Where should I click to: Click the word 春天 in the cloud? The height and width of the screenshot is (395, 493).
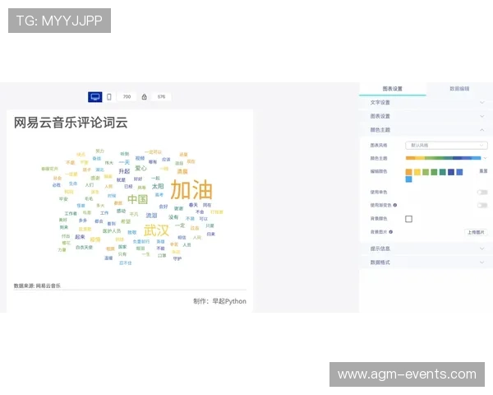click(193, 205)
